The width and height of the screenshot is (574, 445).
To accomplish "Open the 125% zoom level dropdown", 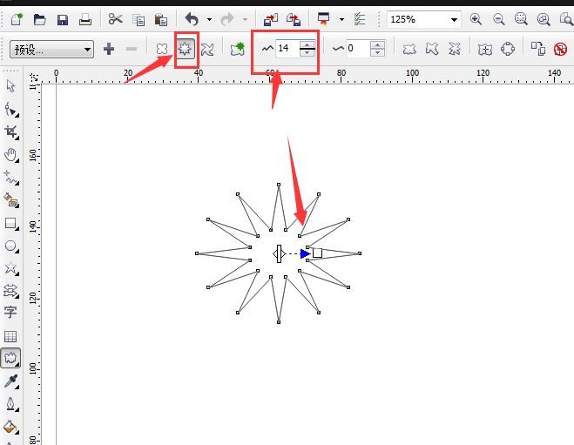I will [x=454, y=19].
